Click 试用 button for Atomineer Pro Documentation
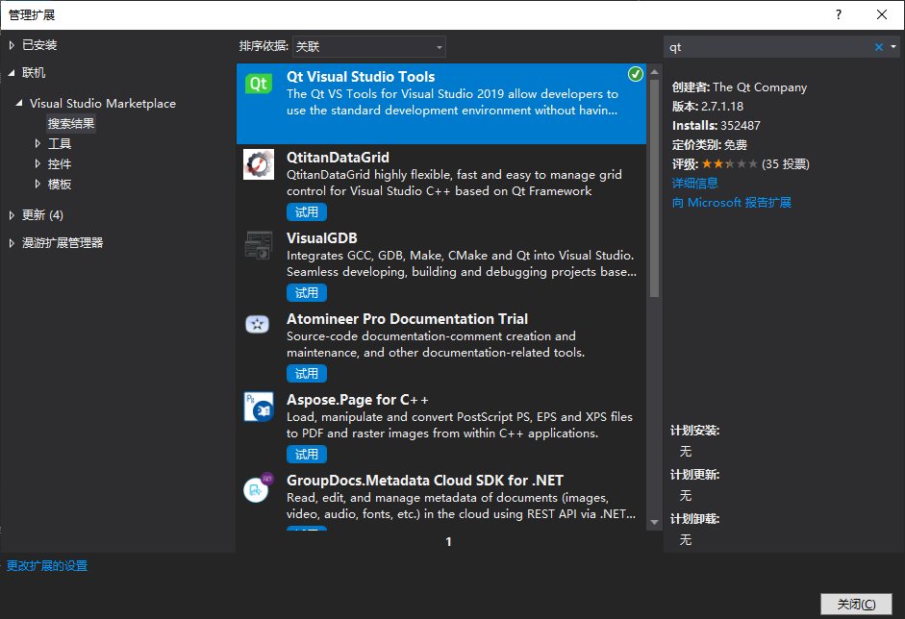Screen dimensions: 905x619 point(307,374)
